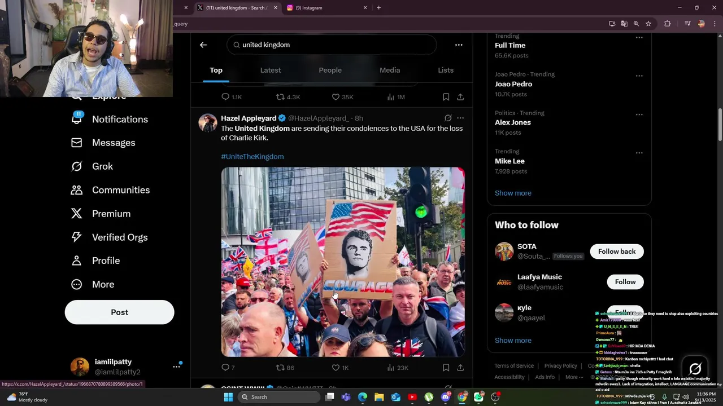Open Notifications in the sidebar
Screen dimensions: 723x406
(x=110, y=120)
